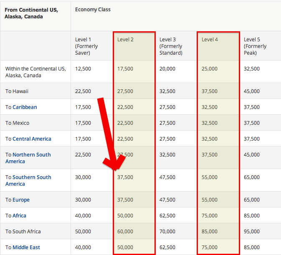Image resolution: width=281 pixels, height=255 pixels.
Task: Click the Southern South America Level 2 value 37,500
Action: [125, 177]
